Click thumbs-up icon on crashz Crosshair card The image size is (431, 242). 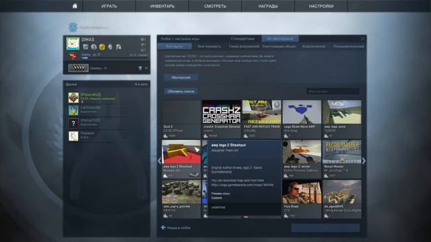point(205,136)
